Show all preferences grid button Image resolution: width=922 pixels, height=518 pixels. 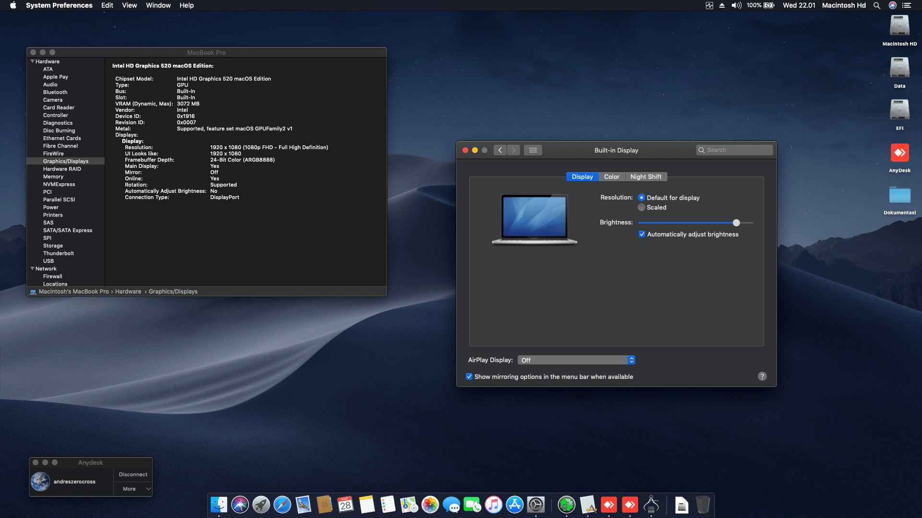coord(533,150)
